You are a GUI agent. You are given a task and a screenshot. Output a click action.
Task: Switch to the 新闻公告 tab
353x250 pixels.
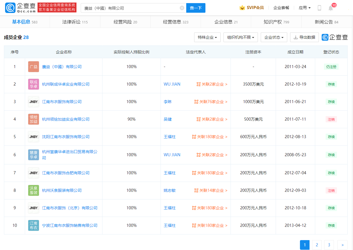326,22
